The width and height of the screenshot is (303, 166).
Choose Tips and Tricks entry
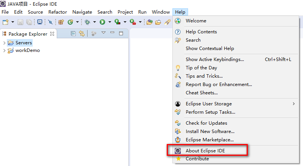pyautogui.click(x=236, y=76)
